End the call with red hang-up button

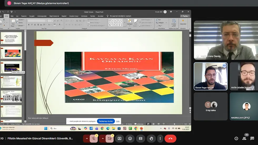click(x=170, y=138)
